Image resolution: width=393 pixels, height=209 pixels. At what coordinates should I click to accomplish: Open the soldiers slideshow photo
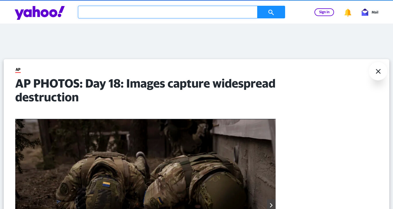tap(145, 164)
